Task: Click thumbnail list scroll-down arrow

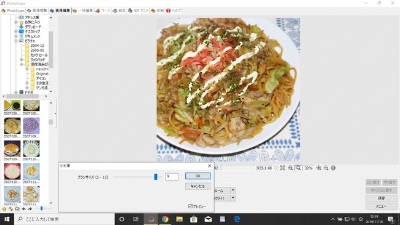Action: coord(50,203)
